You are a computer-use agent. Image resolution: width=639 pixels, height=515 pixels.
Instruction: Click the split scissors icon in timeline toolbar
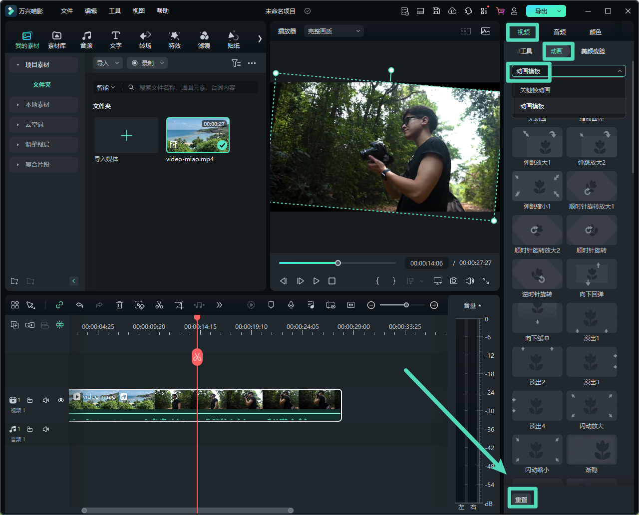(159, 305)
